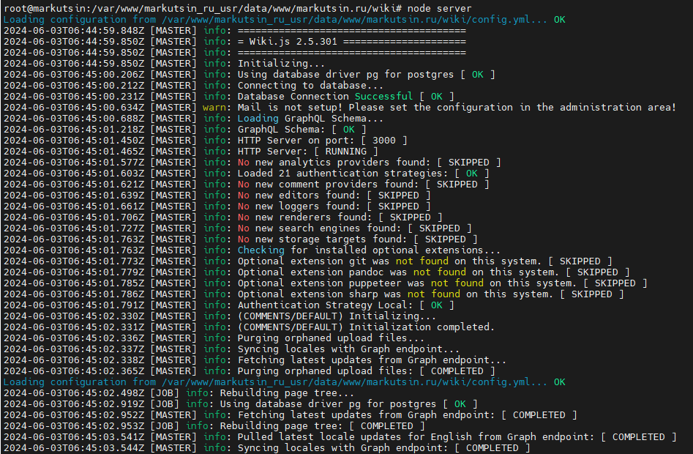Click 'GraphQL Schema: [ OK ]' line

pos(184,129)
